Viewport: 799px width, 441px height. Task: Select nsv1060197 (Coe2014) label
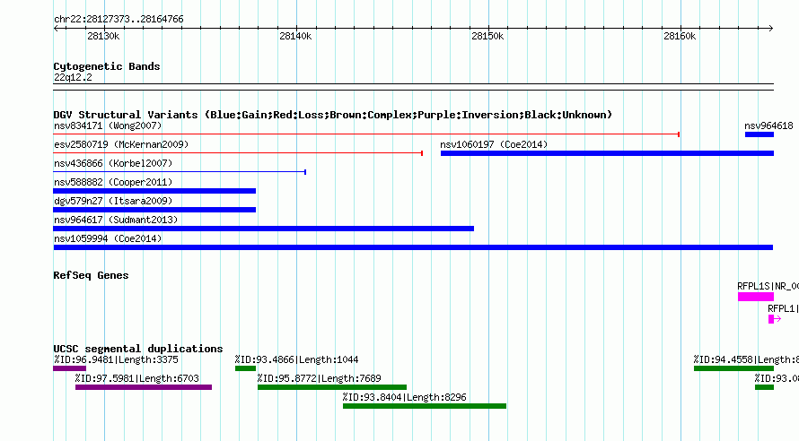[x=495, y=144]
